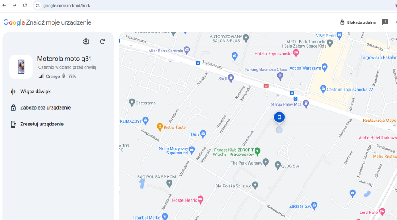Go back with browser back arrow
The height and width of the screenshot is (220, 397).
pos(4,5)
